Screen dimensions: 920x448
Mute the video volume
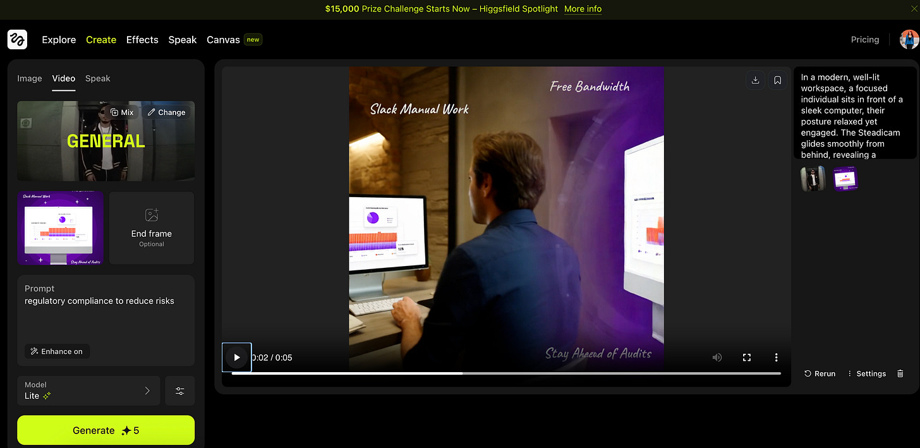tap(717, 358)
